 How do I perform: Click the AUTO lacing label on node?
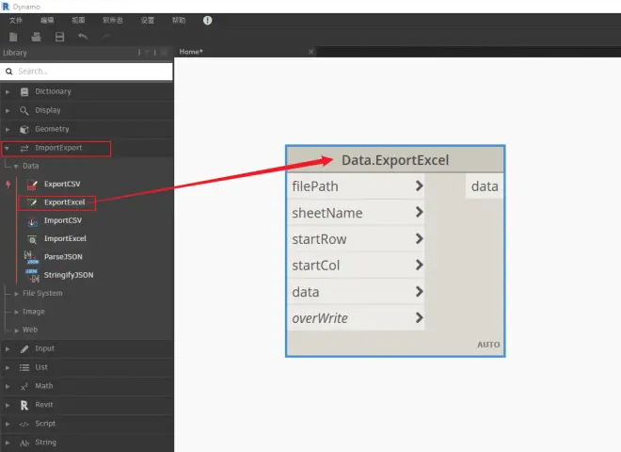pos(488,345)
